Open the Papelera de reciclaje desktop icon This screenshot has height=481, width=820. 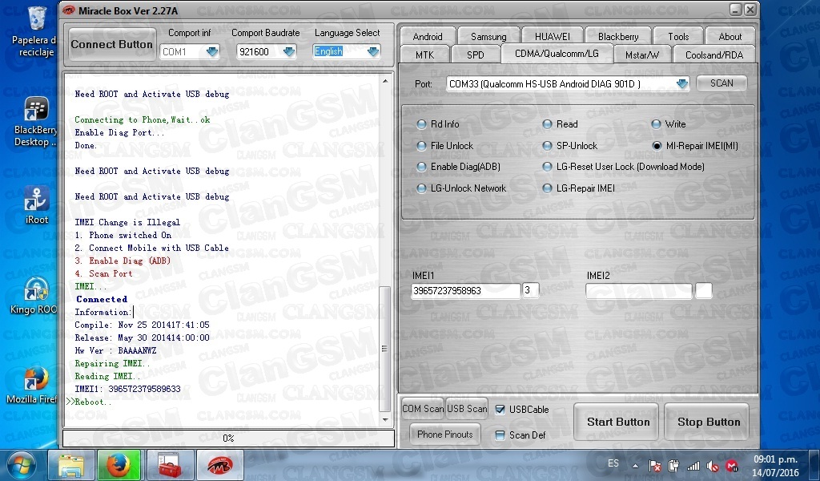35,31
